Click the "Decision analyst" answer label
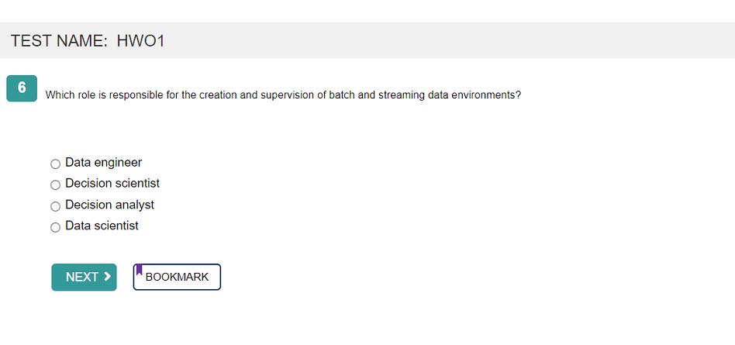 109,205
